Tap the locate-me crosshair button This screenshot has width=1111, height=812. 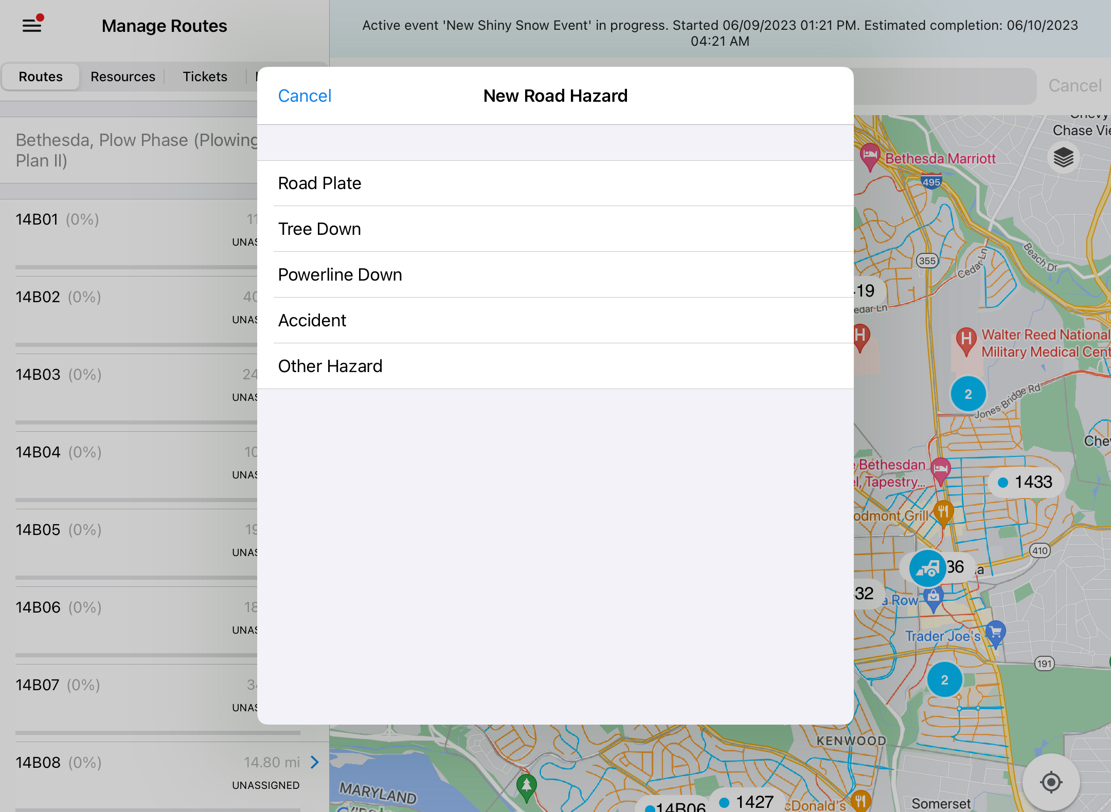click(1050, 782)
